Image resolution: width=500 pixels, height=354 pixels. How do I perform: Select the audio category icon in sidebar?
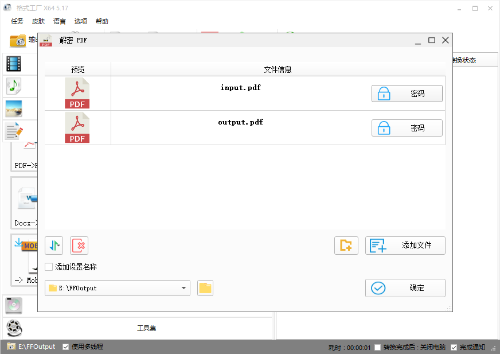pos(13,87)
